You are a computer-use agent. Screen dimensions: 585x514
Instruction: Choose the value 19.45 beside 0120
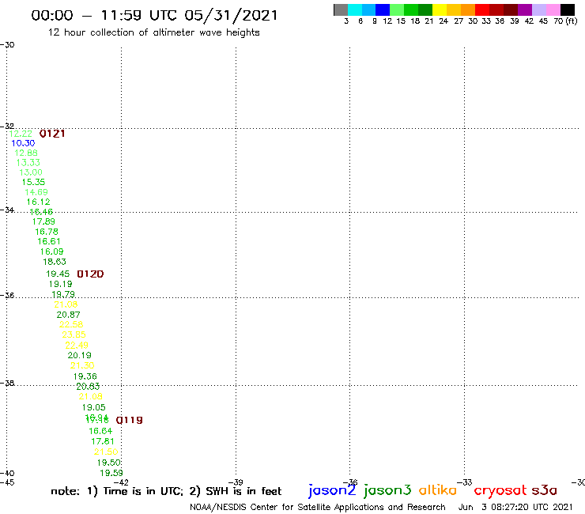click(58, 274)
